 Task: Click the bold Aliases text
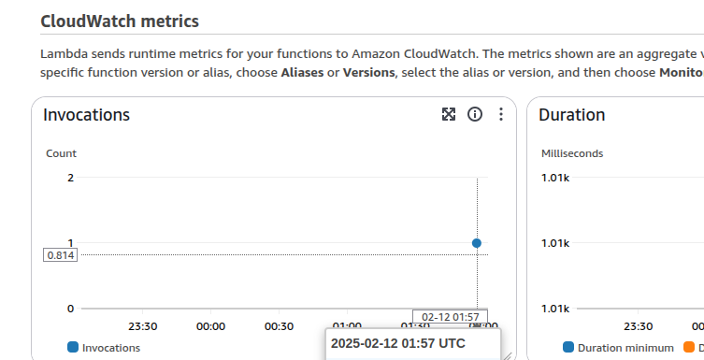302,73
